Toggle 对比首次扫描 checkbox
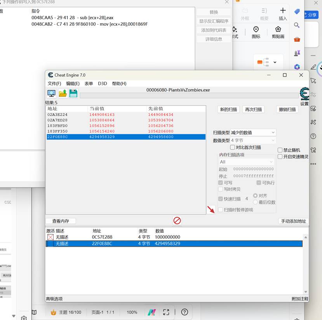The image size is (322, 320). tap(232, 147)
